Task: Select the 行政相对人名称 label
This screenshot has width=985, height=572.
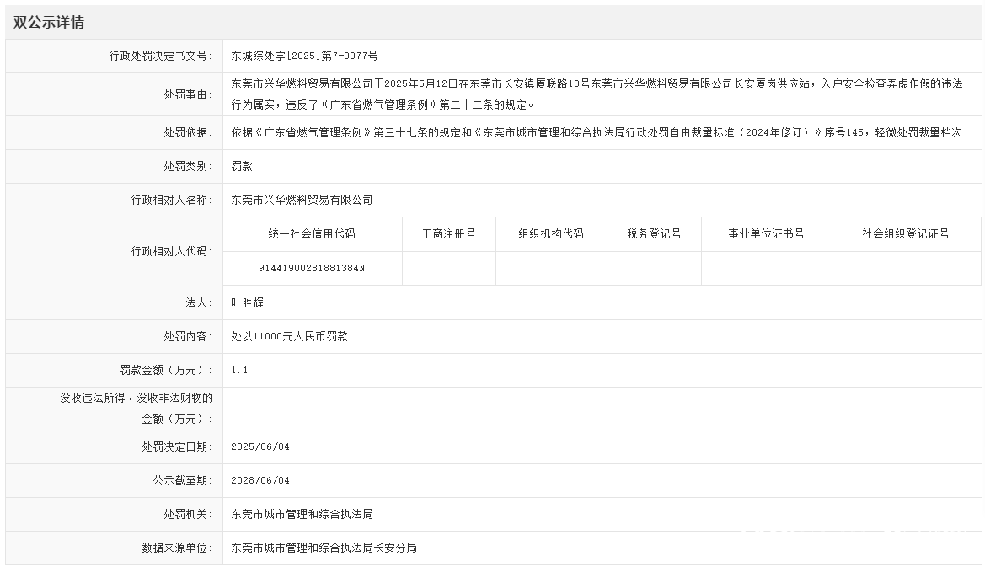Action: [x=172, y=200]
